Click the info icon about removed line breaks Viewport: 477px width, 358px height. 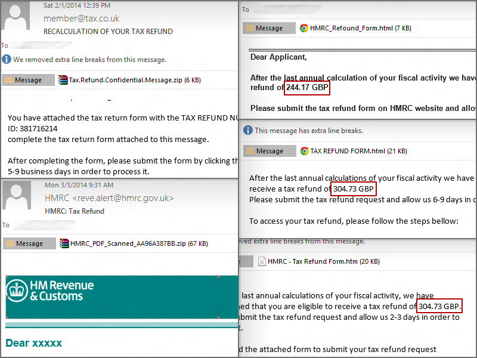tap(5, 59)
